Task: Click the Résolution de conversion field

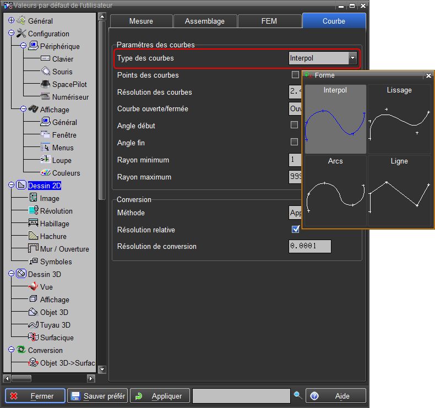Action: pos(310,246)
